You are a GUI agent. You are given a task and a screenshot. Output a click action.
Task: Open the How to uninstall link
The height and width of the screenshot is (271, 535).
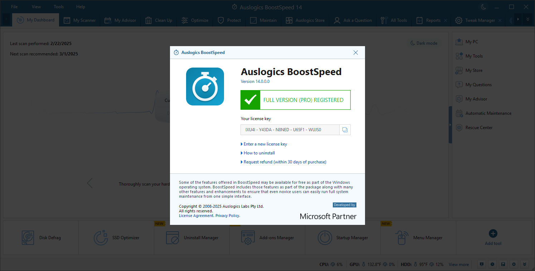click(259, 153)
